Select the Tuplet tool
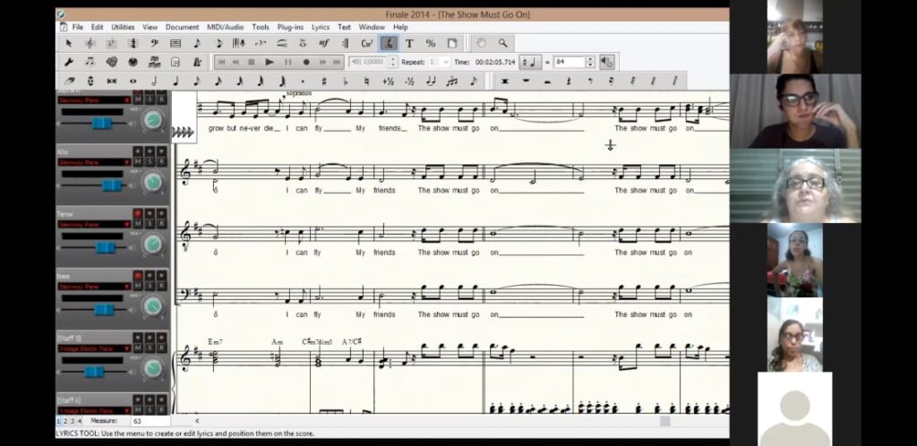The height and width of the screenshot is (446, 917). [261, 43]
